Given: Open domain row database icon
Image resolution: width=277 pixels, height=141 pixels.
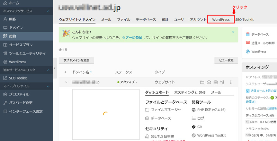Looking at the screenshot, I should [215, 82].
